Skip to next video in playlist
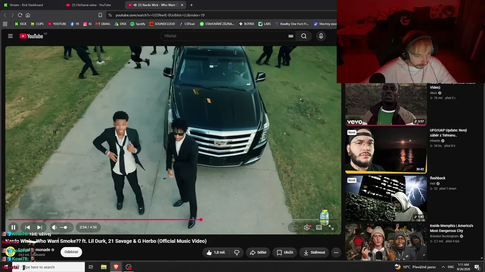485x272 pixels. click(39, 227)
